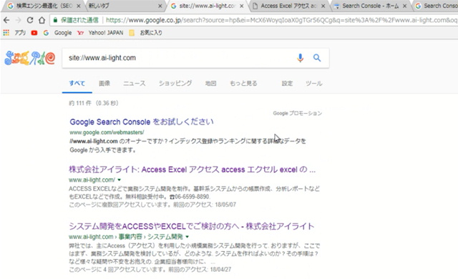Click the browser forward arrow
Image resolution: width=458 pixels, height=279 pixels.
click(x=18, y=20)
